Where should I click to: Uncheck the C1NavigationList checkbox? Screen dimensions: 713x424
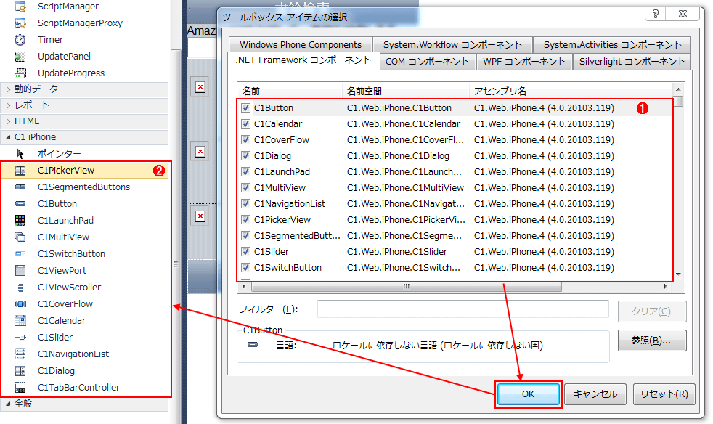point(245,203)
